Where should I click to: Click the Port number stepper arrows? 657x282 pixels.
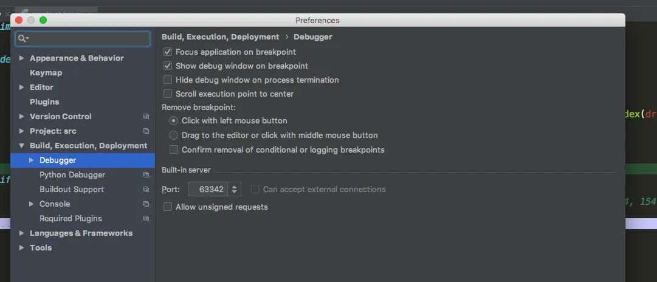[235, 190]
